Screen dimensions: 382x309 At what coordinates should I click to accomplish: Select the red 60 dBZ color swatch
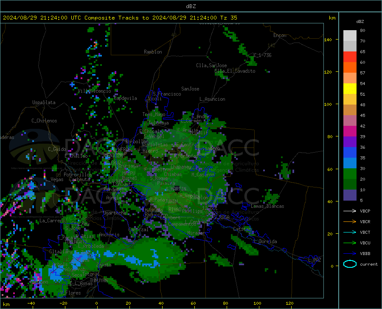tap(350, 57)
